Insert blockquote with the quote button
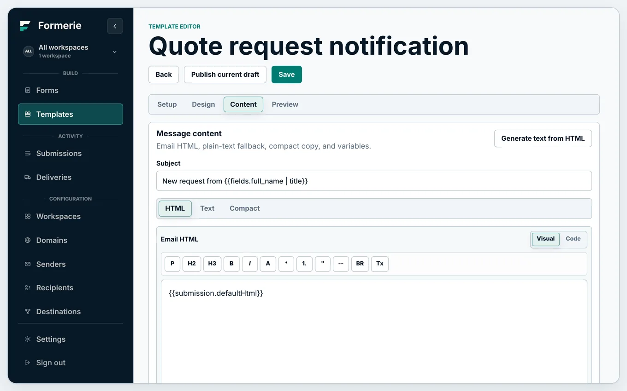The image size is (627, 391). (x=323, y=264)
